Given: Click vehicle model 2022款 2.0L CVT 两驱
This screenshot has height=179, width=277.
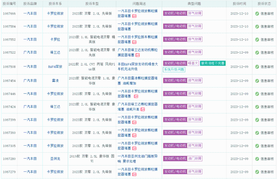Looking at the screenshot, I should 92,67.
